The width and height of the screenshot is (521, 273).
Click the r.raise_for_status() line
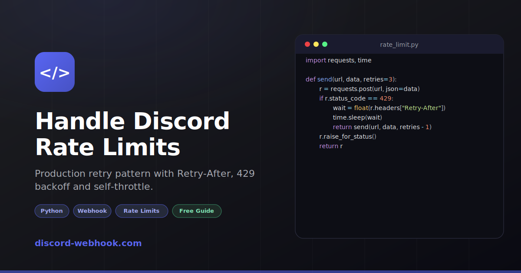pyautogui.click(x=348, y=136)
